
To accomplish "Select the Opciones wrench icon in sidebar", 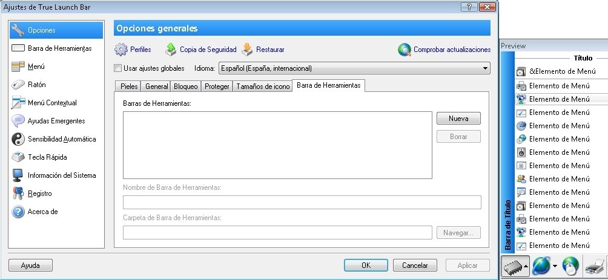I will coord(18,30).
